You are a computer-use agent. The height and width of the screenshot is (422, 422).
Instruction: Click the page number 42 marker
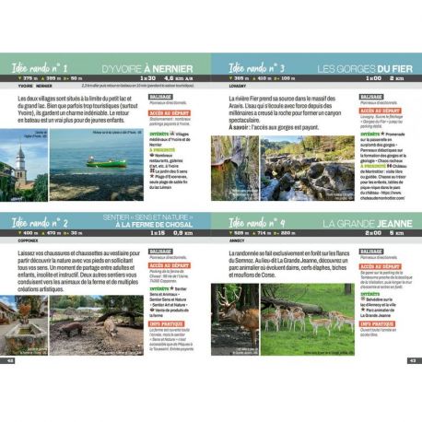coord(7,360)
